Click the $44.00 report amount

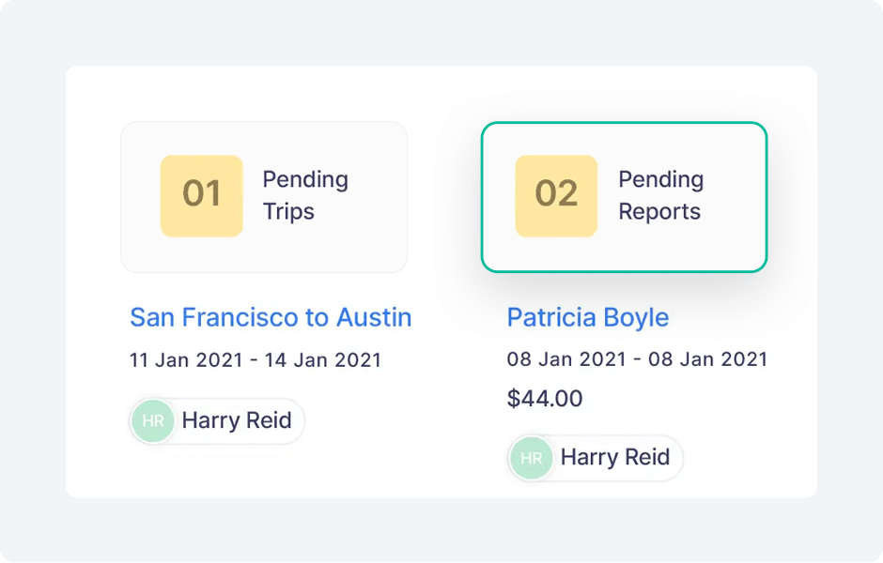(544, 399)
